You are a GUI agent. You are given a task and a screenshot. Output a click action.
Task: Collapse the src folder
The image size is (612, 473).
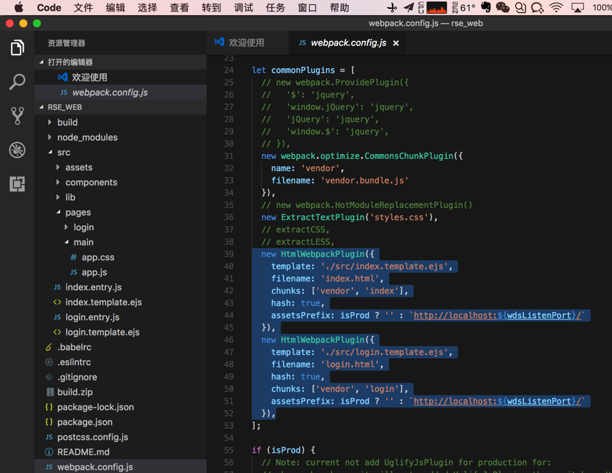click(x=63, y=152)
